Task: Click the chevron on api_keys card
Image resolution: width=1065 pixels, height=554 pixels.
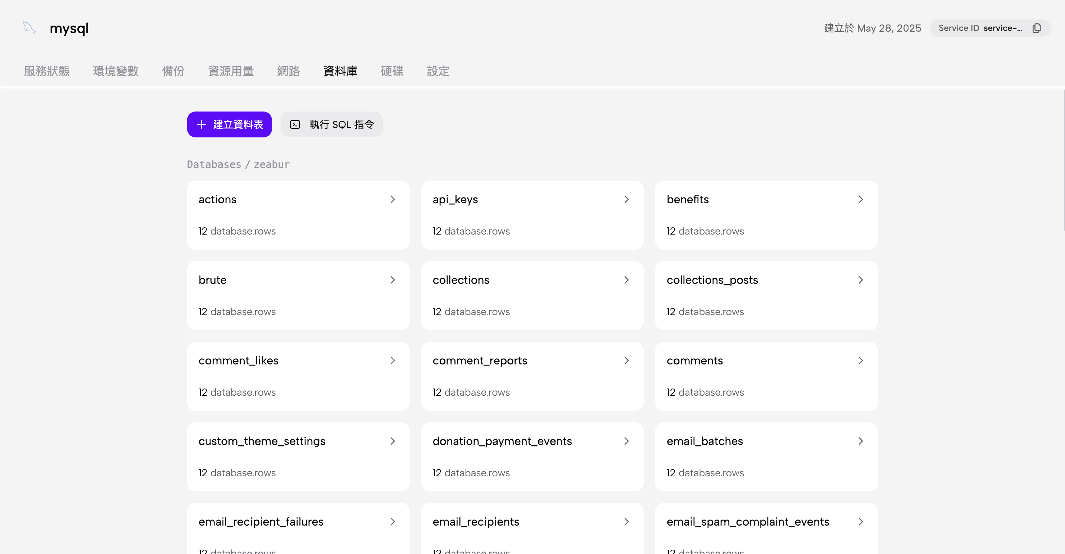Action: tap(626, 200)
